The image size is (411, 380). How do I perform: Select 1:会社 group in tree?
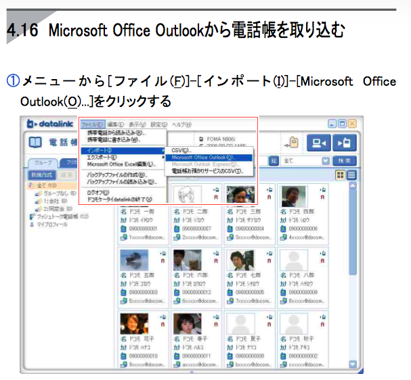pyautogui.click(x=56, y=201)
